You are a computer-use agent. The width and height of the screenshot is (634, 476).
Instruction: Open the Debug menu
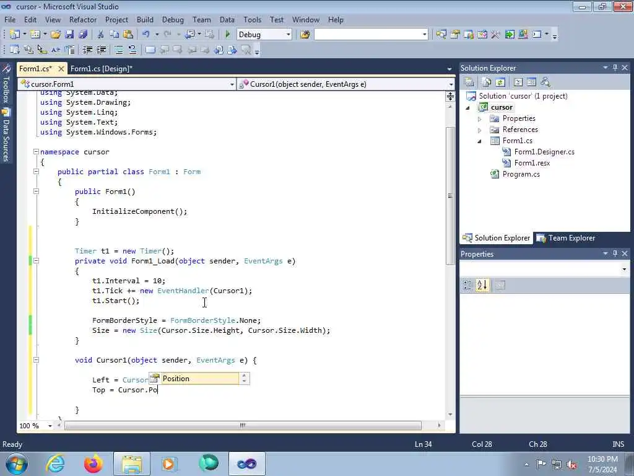(x=173, y=19)
